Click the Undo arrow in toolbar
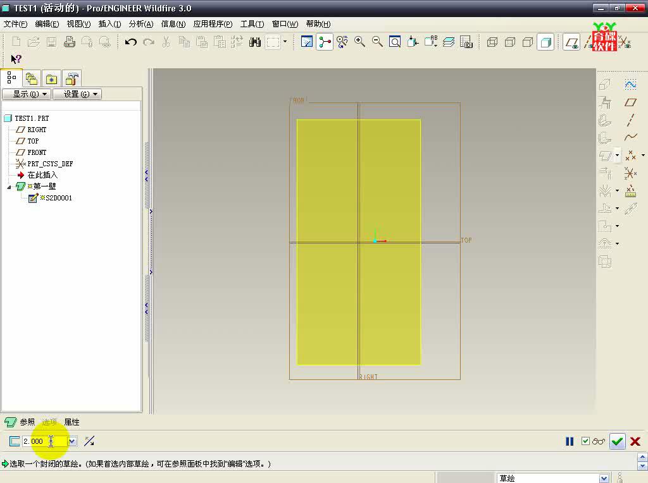Viewport: 648px width, 483px height. [x=131, y=42]
